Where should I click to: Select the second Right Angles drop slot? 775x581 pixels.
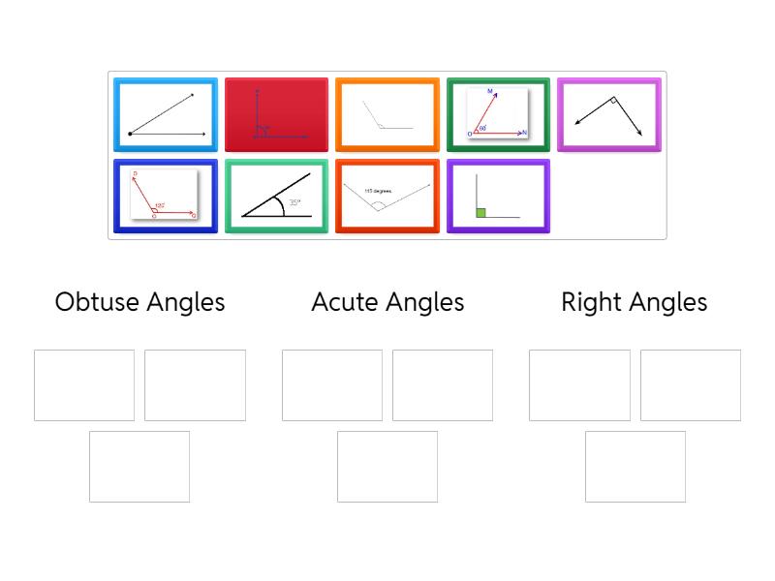[x=691, y=385]
